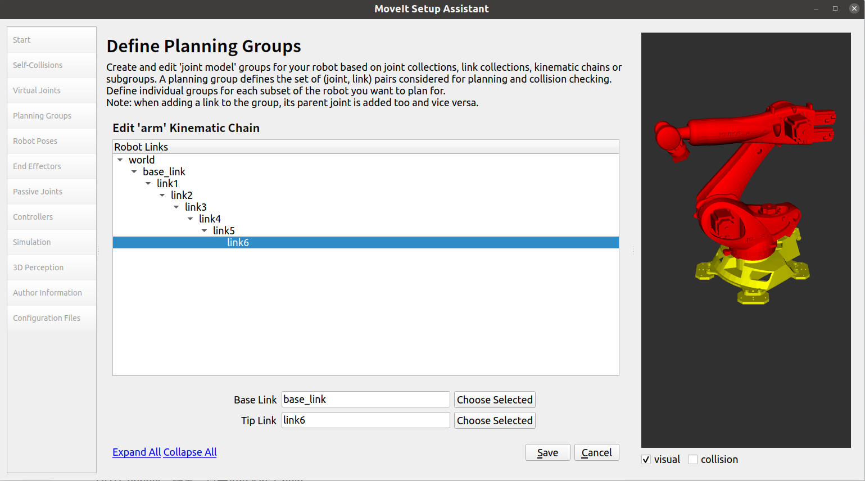
Task: Collapse the link4 expander arrow
Action: click(x=190, y=219)
